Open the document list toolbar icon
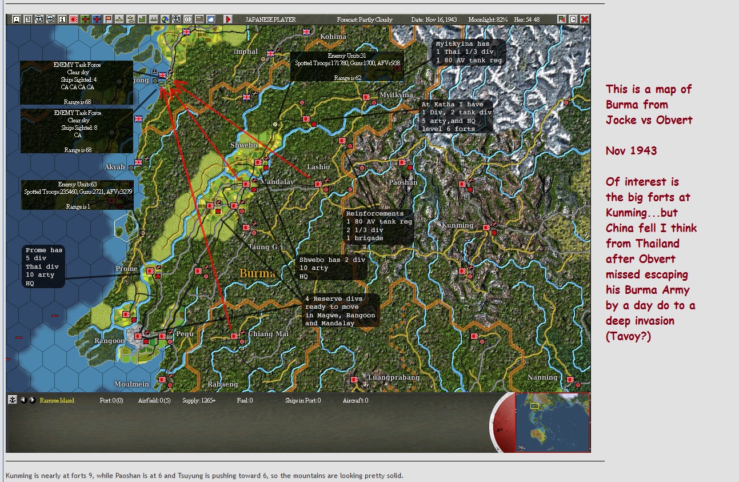Screen dimensions: 739x482 (x=27, y=19)
